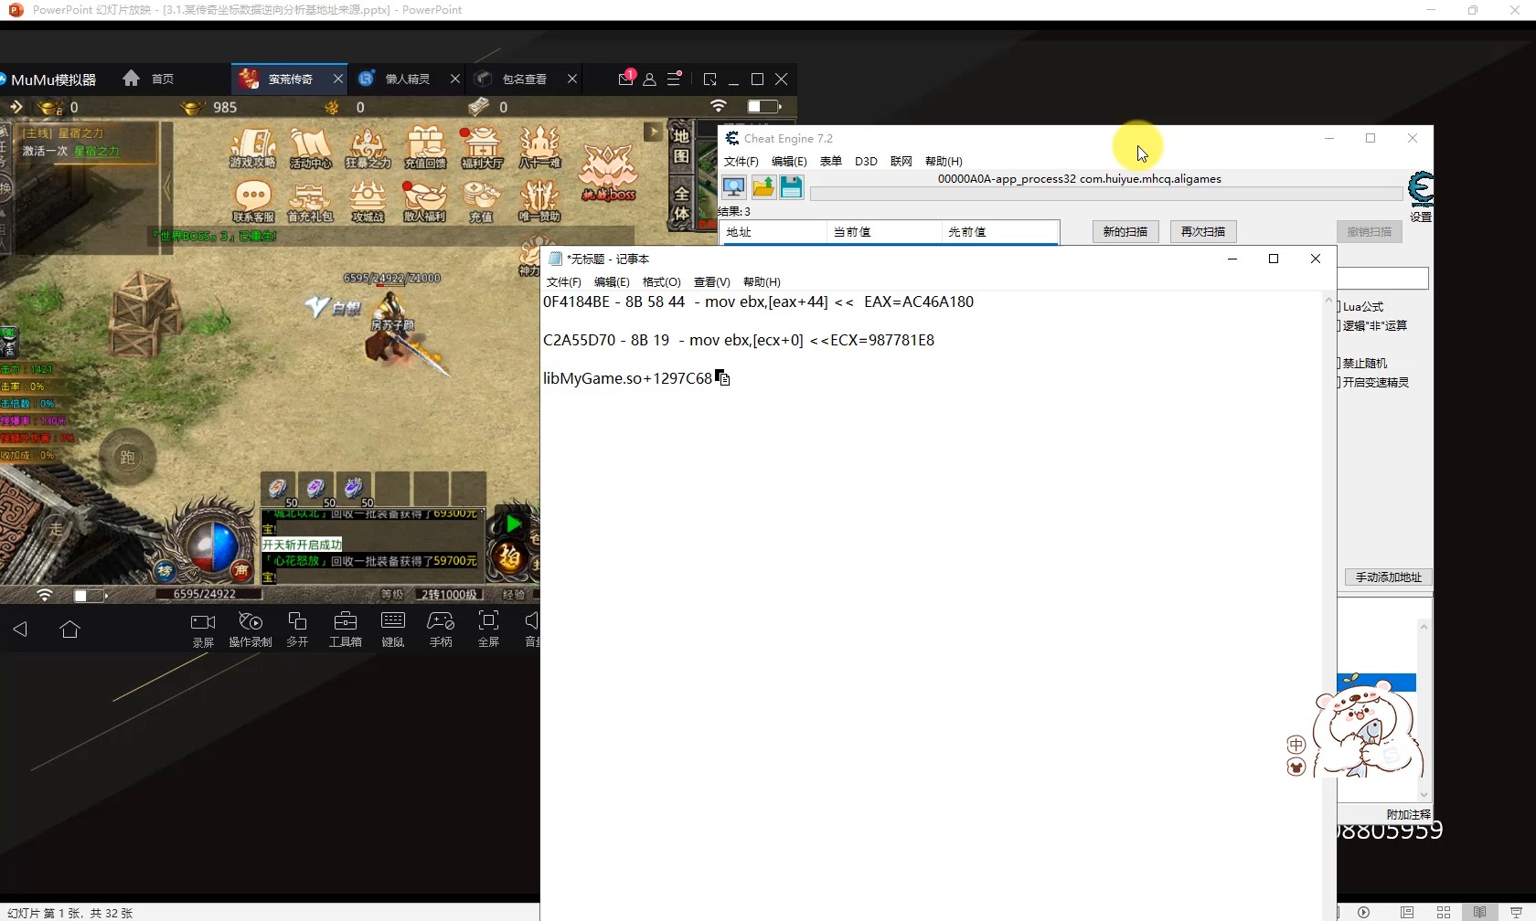Open the MuMu mail notification icon
The image size is (1536, 921).
625,79
